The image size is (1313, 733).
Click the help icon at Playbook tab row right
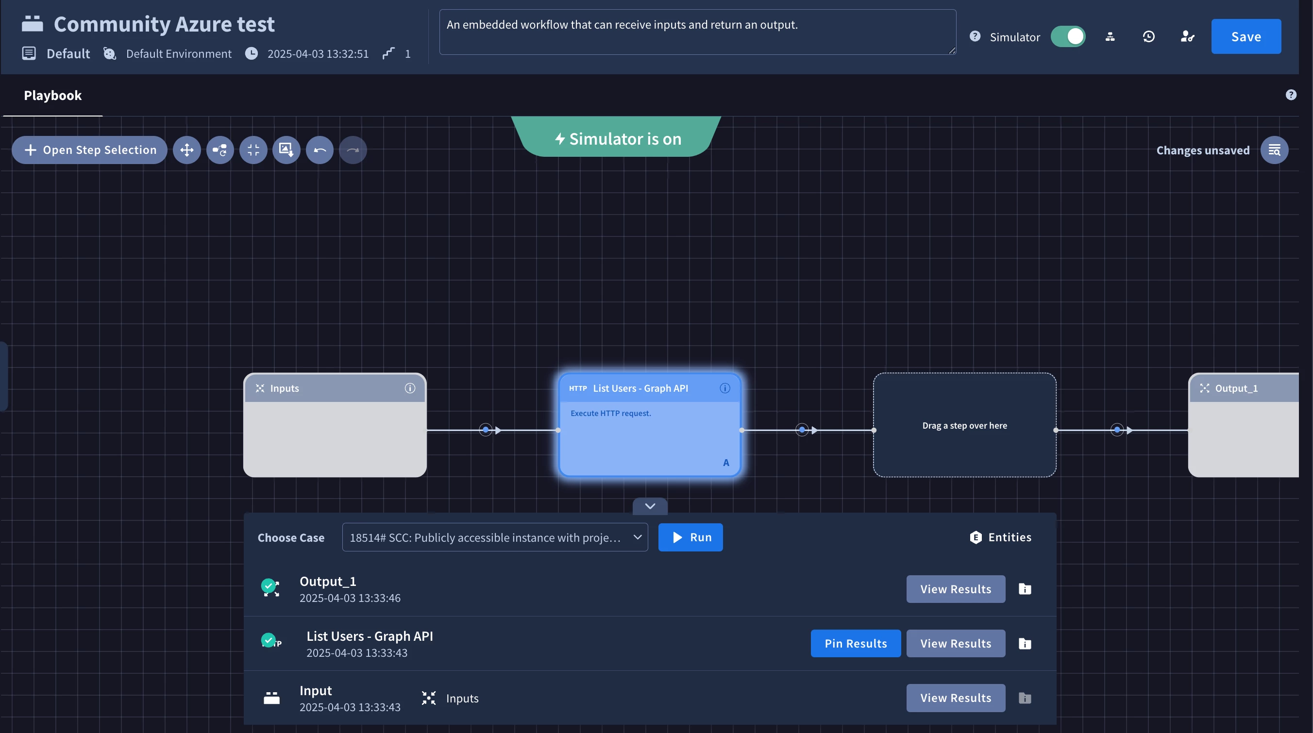(1291, 95)
